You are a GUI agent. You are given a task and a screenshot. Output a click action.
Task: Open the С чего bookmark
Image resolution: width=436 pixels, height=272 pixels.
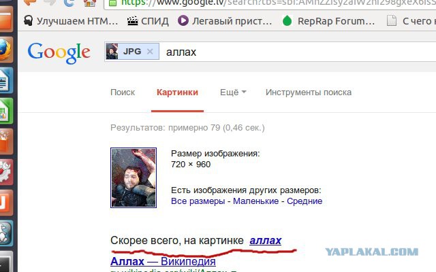click(411, 21)
